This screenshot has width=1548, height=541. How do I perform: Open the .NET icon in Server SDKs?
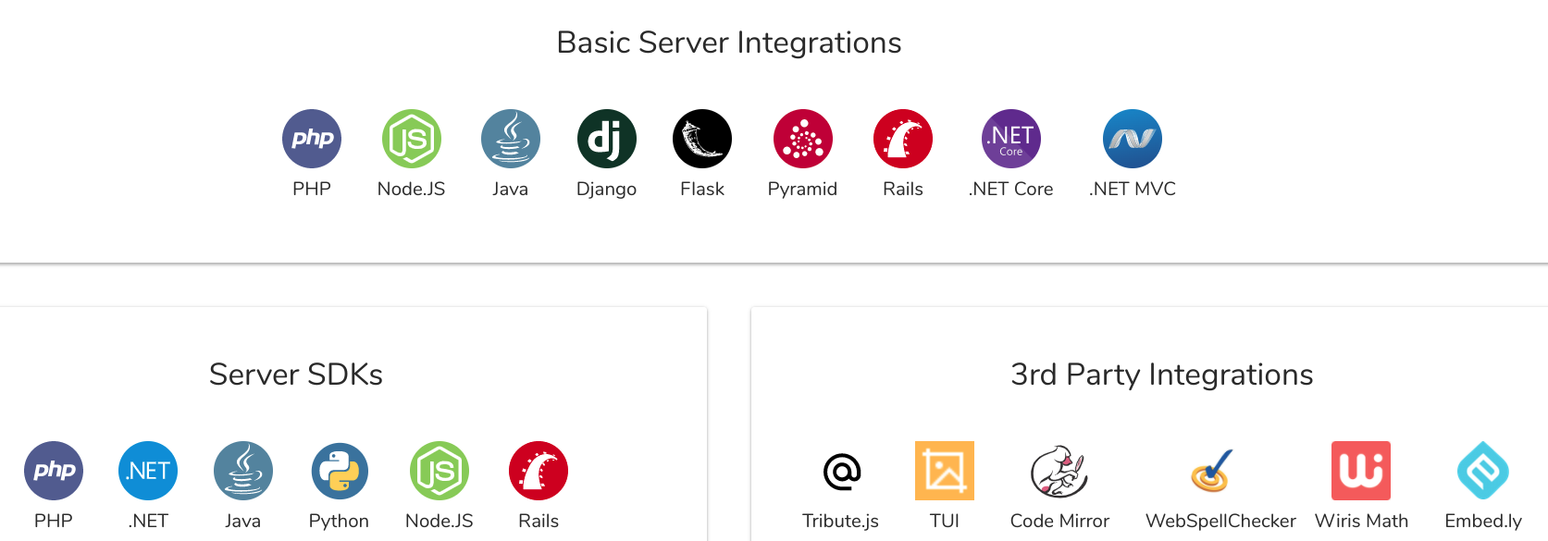pos(148,471)
